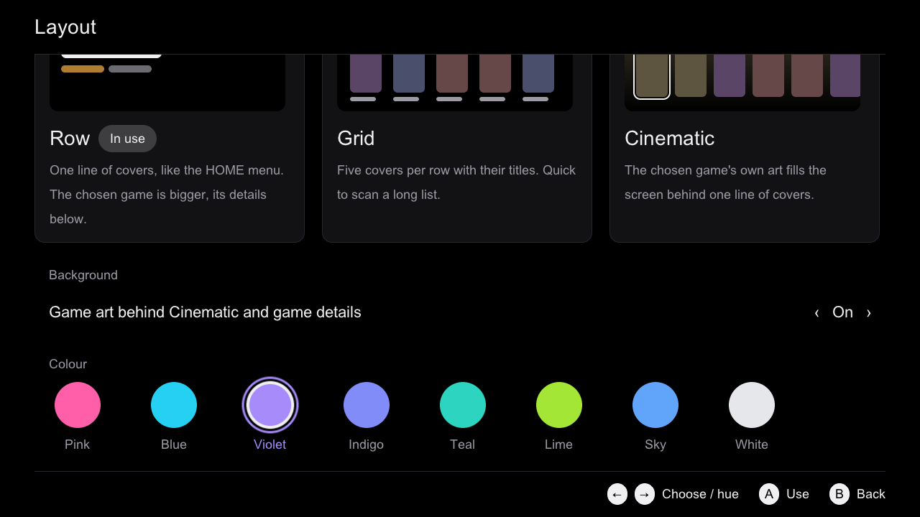Set accent to the Lime swatch
The image size is (920, 517).
pos(559,405)
